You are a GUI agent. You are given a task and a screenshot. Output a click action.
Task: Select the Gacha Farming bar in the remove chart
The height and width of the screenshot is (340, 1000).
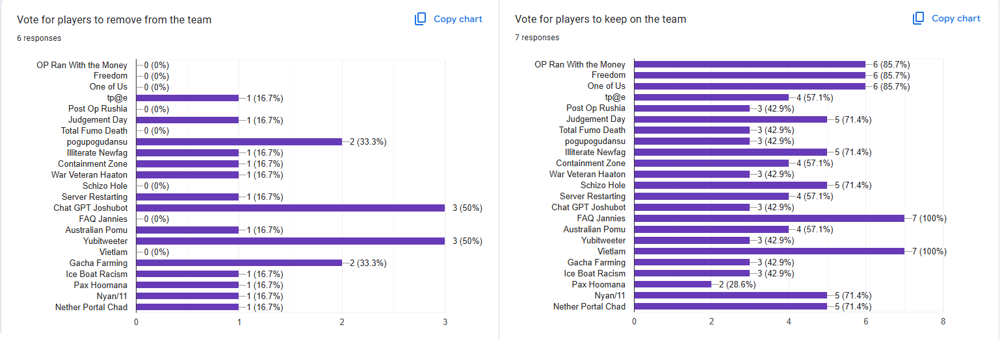tap(239, 263)
